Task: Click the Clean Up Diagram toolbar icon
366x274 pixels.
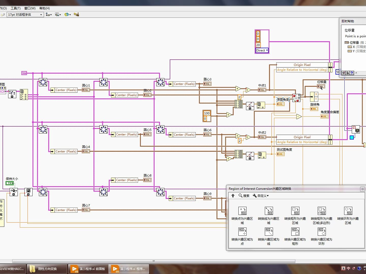Action: coord(76,14)
